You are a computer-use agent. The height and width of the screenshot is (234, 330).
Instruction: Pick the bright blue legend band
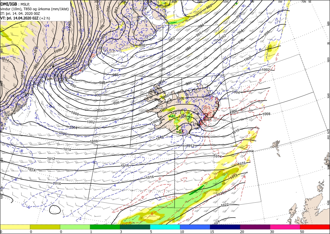(195, 227)
